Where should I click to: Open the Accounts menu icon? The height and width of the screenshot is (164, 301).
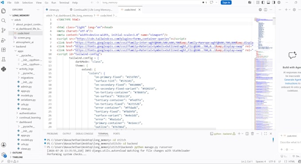[x=4, y=145]
